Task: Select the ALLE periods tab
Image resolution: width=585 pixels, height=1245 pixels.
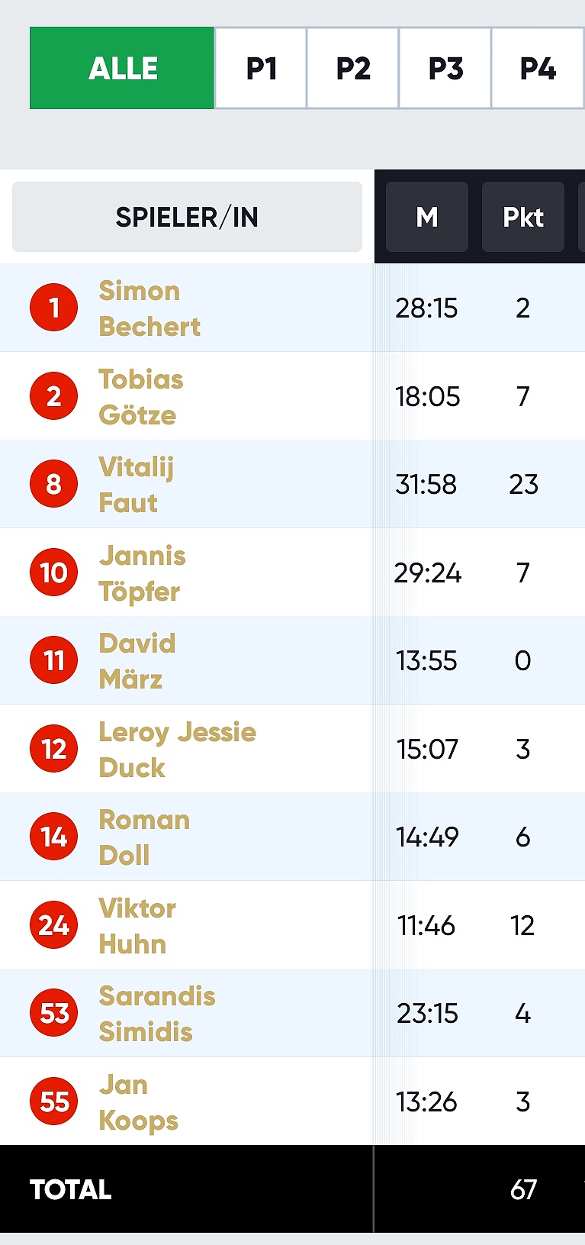Action: pos(122,68)
